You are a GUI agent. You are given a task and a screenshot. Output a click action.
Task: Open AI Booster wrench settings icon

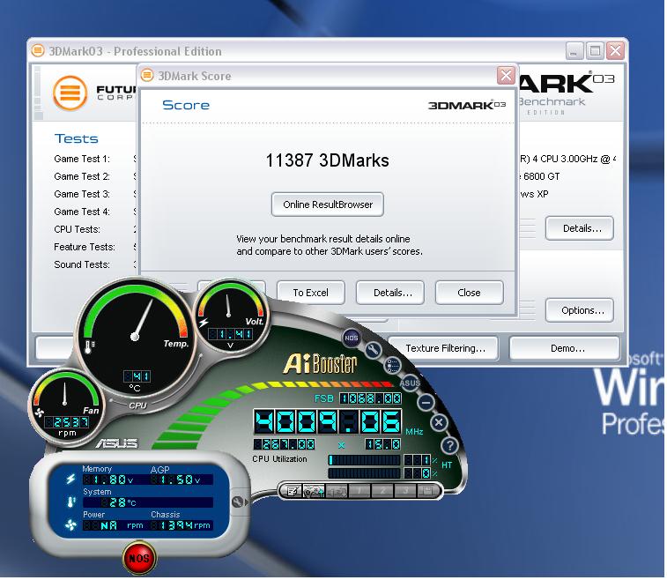(x=373, y=350)
